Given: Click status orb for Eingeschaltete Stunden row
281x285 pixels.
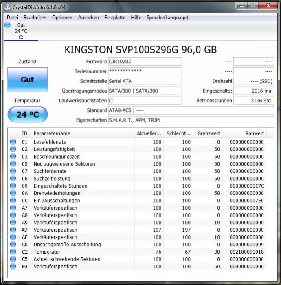Looking at the screenshot, I should click(x=13, y=186).
